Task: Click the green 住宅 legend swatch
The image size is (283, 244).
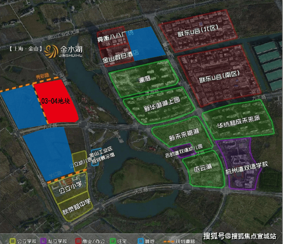Action: click(113, 241)
